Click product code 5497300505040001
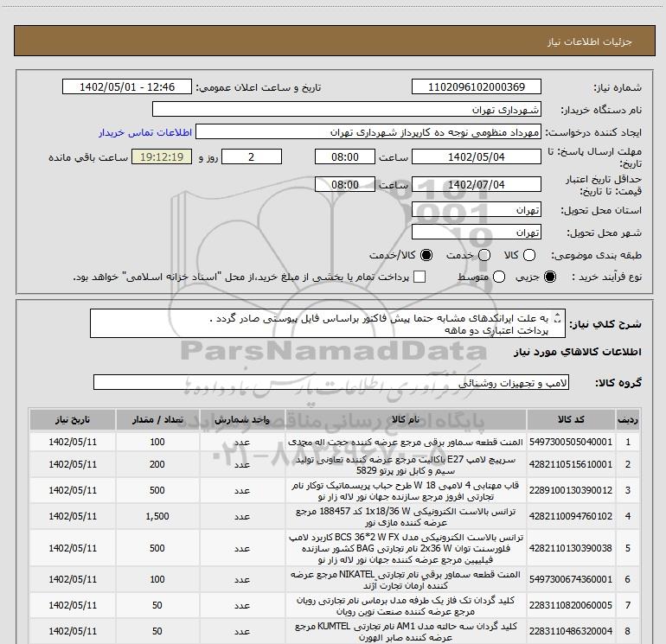666x644 pixels. (571, 442)
